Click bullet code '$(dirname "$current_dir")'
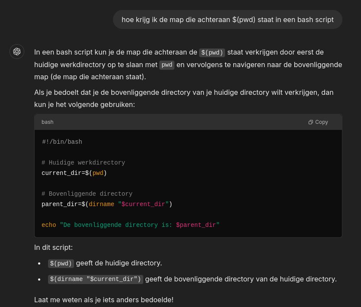 pyautogui.click(x=96, y=279)
